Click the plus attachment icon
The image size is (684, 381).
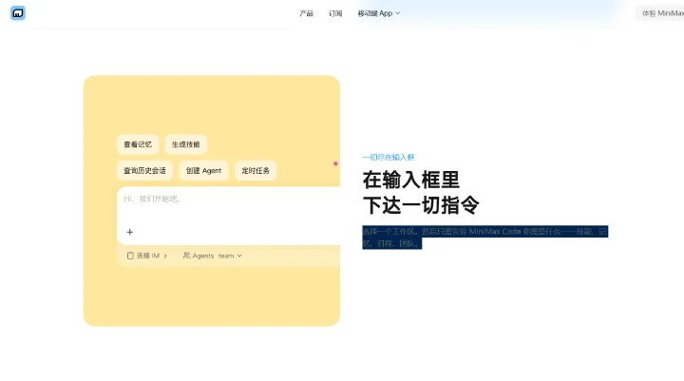pyautogui.click(x=129, y=232)
